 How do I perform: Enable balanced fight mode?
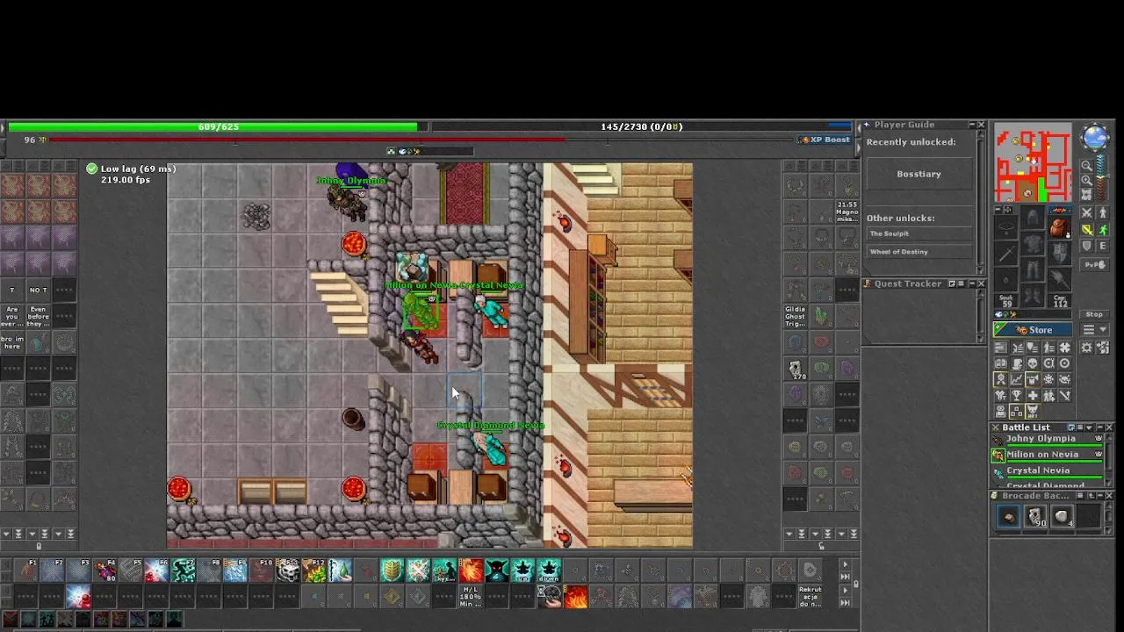[1087, 230]
